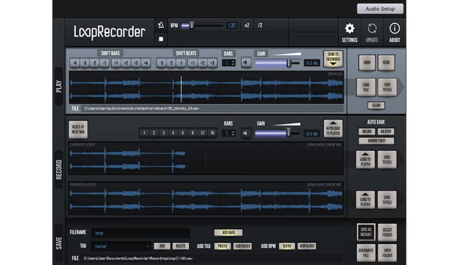Click the Redo button

[x=386, y=62]
